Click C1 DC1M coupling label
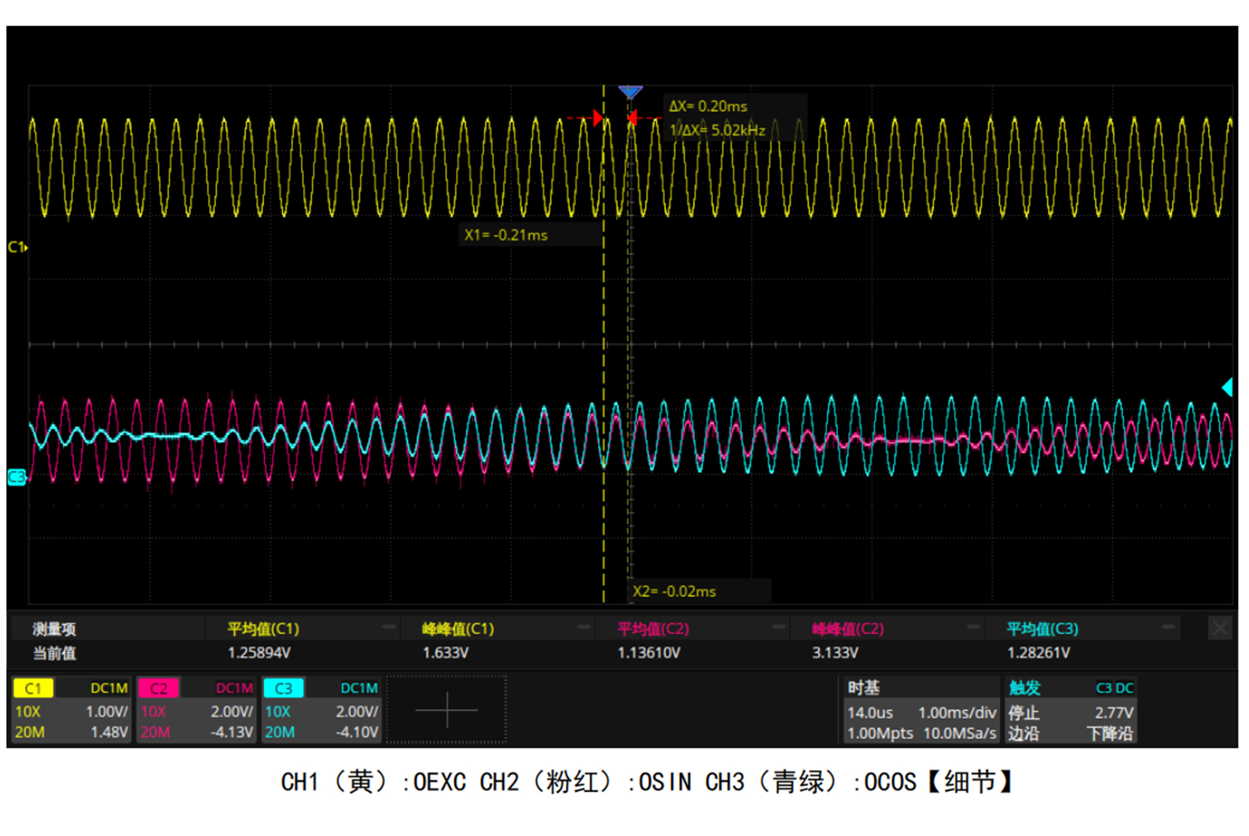Image resolution: width=1249 pixels, height=836 pixels. pos(108,688)
